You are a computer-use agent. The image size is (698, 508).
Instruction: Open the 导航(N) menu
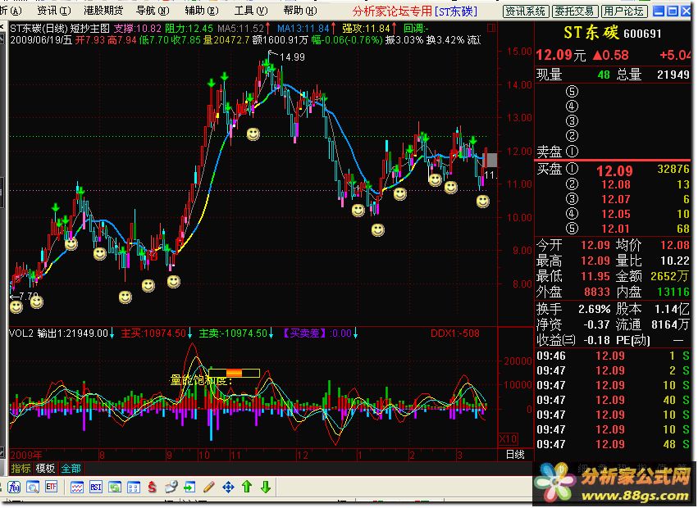(153, 10)
